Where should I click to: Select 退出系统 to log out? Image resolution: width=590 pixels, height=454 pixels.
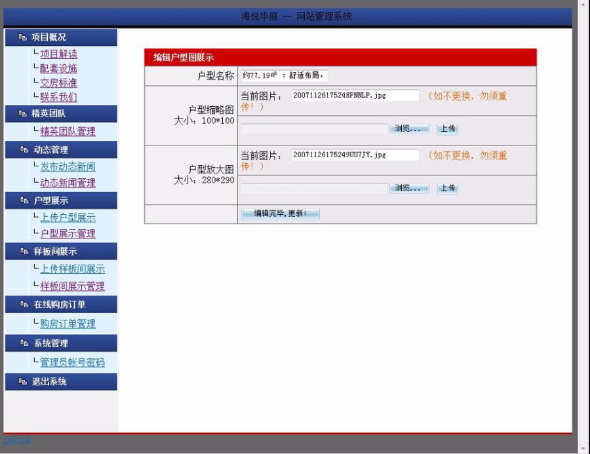click(x=61, y=382)
